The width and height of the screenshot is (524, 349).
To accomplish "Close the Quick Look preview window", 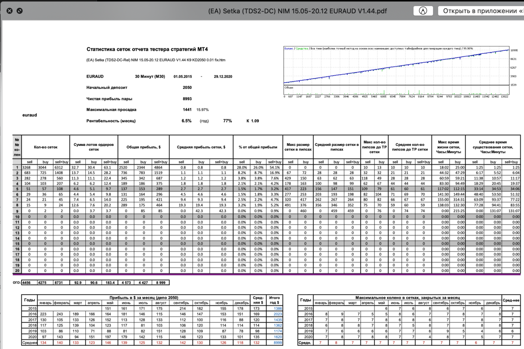I will 10,11.
